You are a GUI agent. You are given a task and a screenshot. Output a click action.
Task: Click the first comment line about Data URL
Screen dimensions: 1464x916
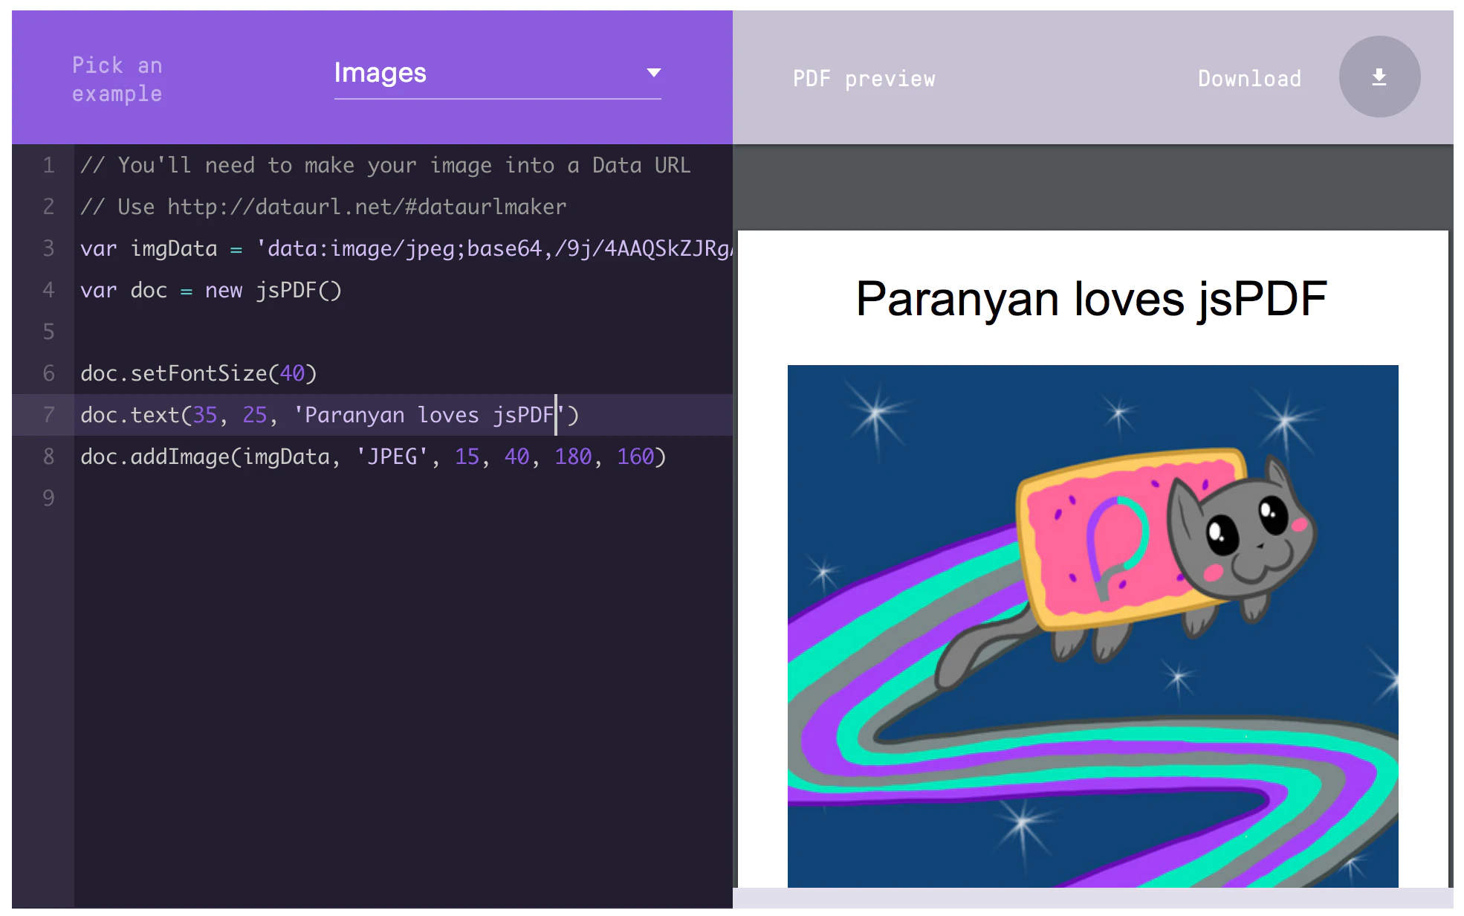(x=385, y=165)
